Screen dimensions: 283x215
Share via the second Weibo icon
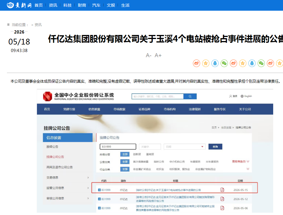tap(233, 63)
